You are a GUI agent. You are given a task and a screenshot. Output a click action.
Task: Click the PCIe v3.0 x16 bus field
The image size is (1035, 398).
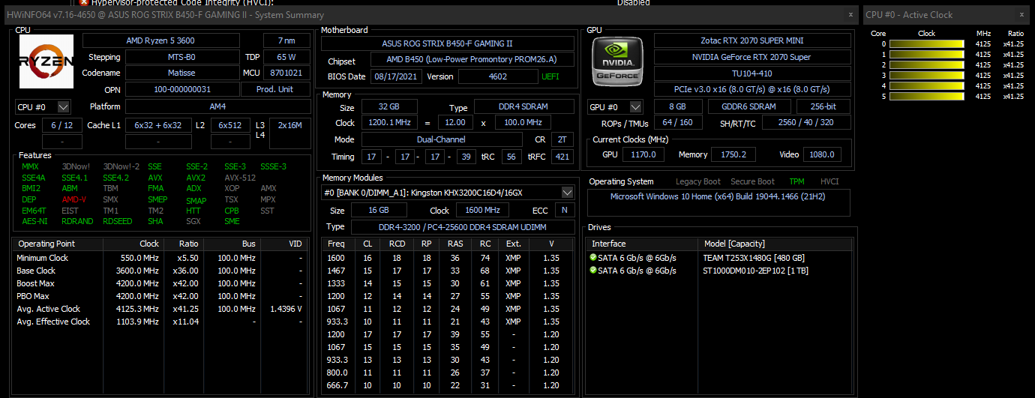pos(753,89)
